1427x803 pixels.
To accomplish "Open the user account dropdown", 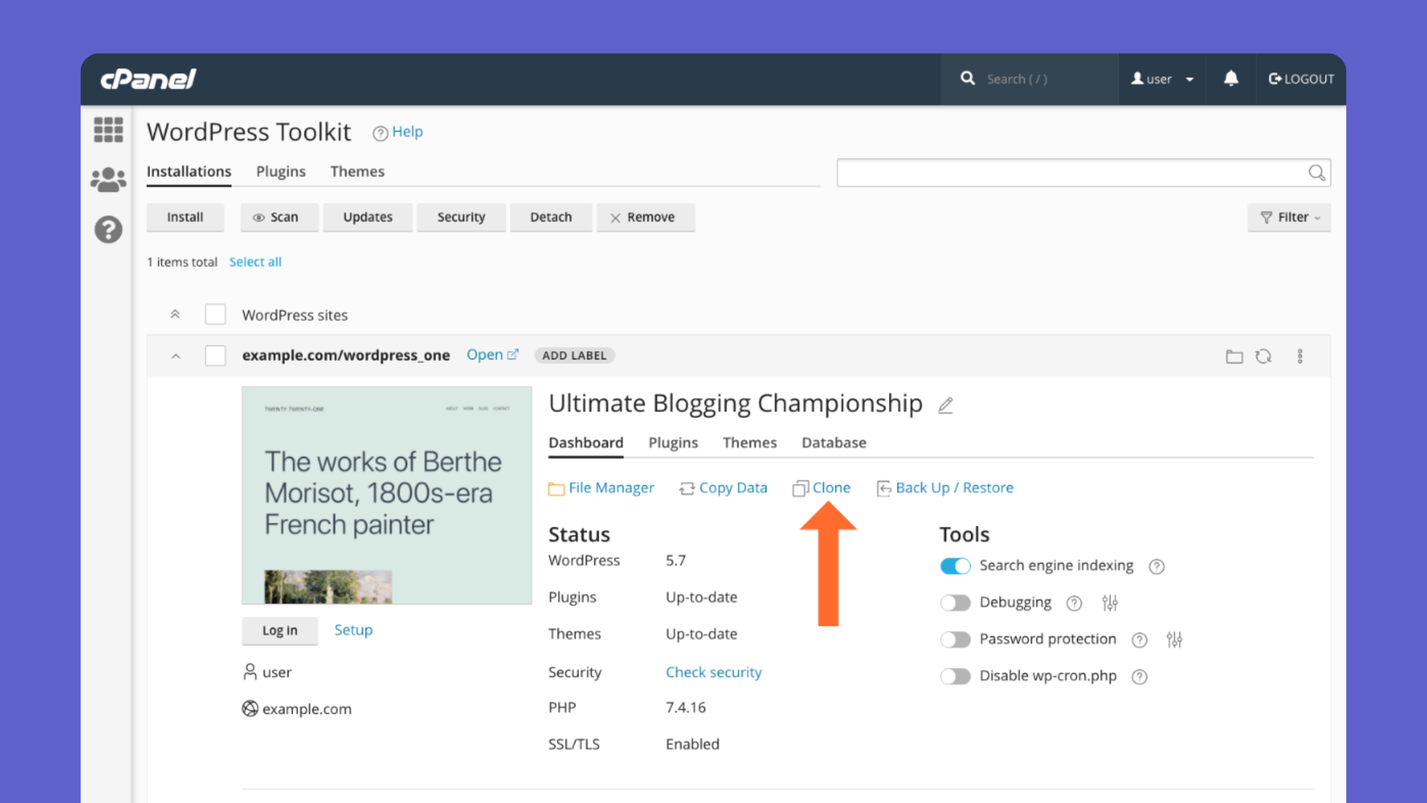I will [x=1162, y=79].
